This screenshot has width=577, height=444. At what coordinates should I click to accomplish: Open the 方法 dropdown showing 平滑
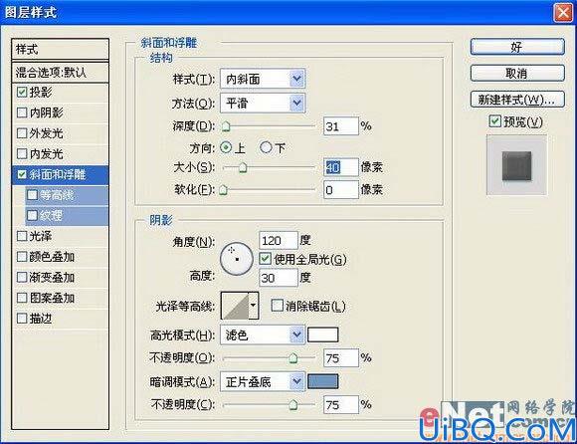263,103
